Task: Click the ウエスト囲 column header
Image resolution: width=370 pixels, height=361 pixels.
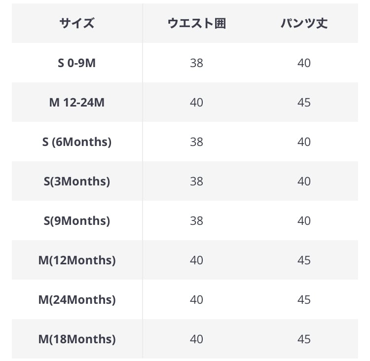Action: point(196,23)
